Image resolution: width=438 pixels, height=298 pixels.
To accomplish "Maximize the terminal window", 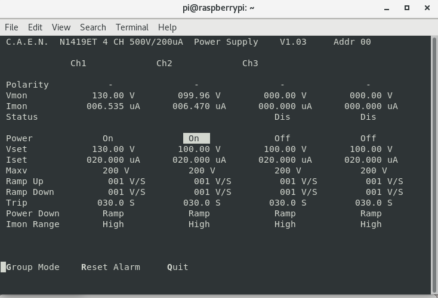I will 407,8.
